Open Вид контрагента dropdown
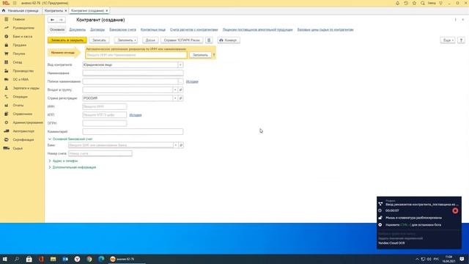469x264 pixels. click(180, 65)
